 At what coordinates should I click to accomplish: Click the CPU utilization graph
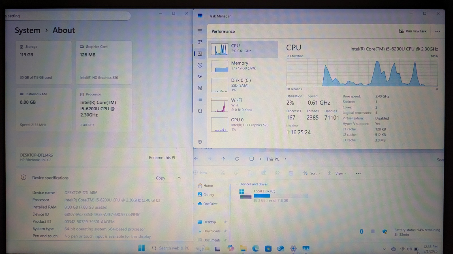pyautogui.click(x=362, y=73)
